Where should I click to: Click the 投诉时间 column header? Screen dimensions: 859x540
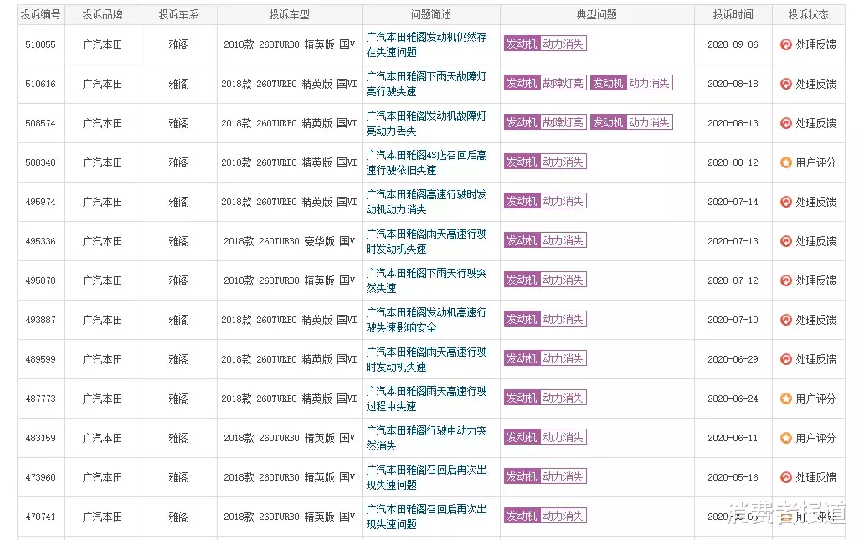point(733,15)
